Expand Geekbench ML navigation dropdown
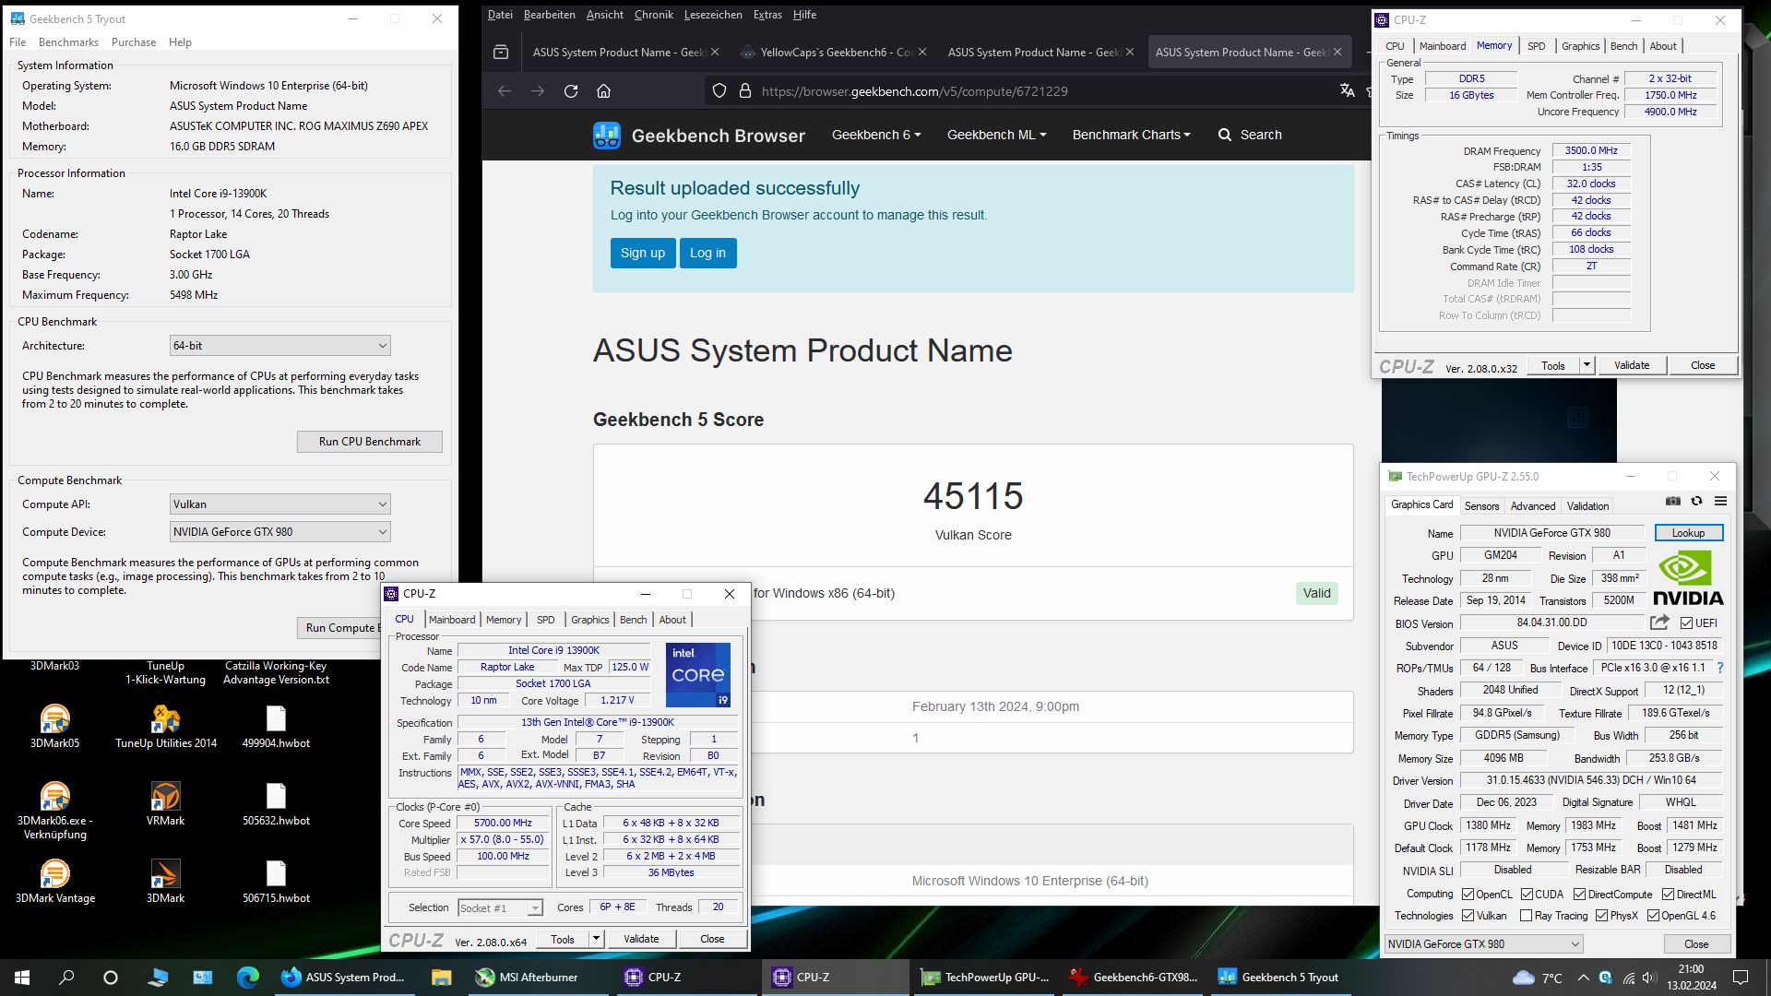 [x=996, y=135]
